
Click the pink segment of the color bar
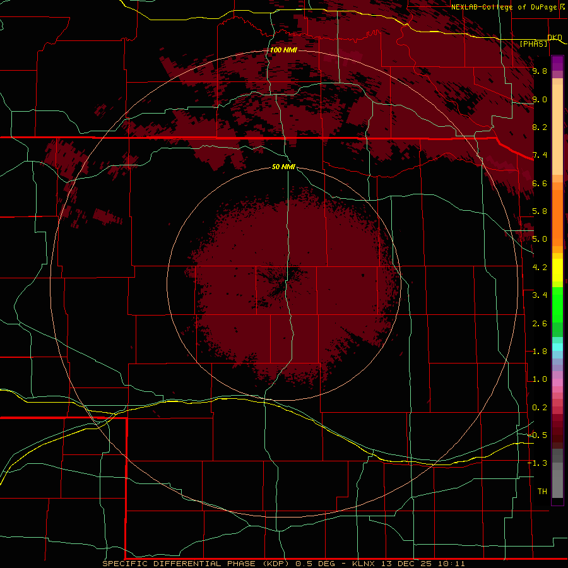click(x=557, y=382)
